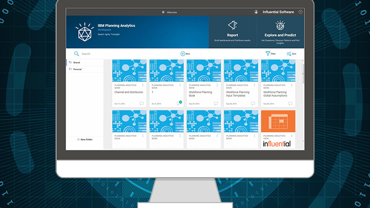Open the orange Planning Analytics View thumbnail
370x208 pixels.
(x=278, y=121)
